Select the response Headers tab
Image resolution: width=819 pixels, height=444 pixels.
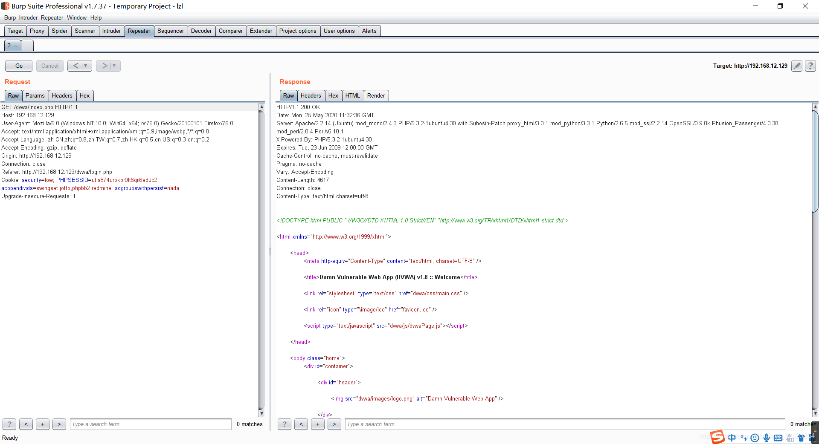tap(311, 95)
